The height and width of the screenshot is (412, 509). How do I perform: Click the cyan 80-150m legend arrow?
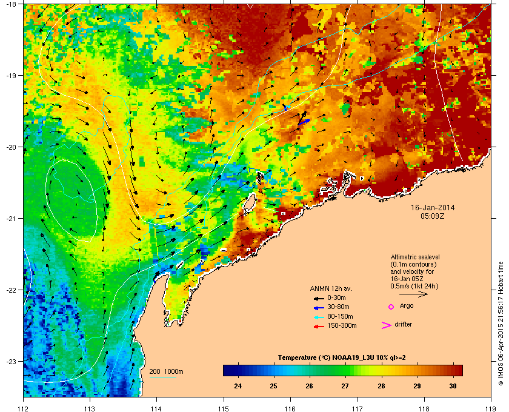coord(319,317)
